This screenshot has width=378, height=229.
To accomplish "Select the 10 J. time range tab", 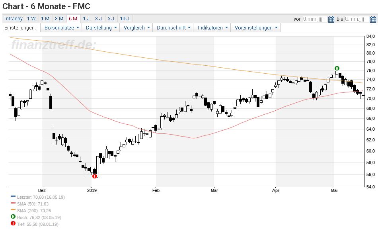I will point(125,19).
